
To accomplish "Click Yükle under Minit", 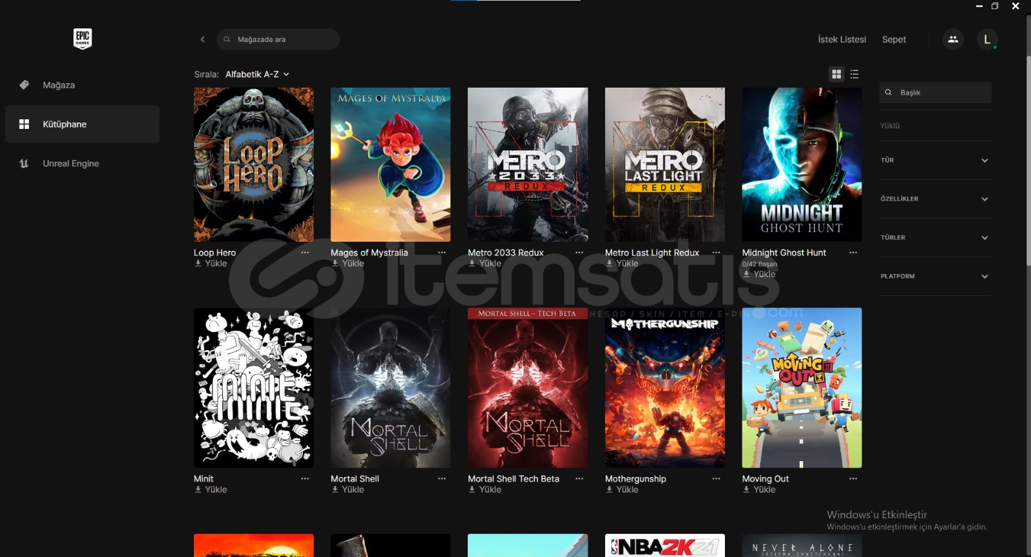I will coord(211,489).
